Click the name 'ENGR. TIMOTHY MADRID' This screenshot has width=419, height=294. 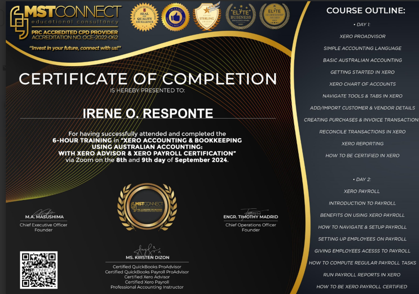pyautogui.click(x=250, y=217)
